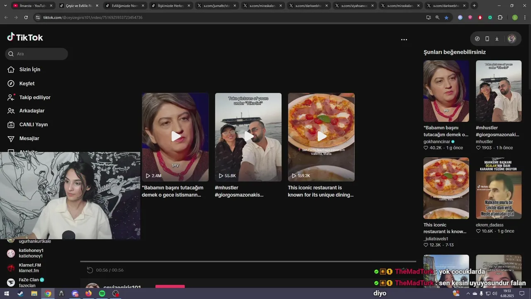Open the profile avatar menu in the top right
531x299 pixels.
click(x=512, y=39)
